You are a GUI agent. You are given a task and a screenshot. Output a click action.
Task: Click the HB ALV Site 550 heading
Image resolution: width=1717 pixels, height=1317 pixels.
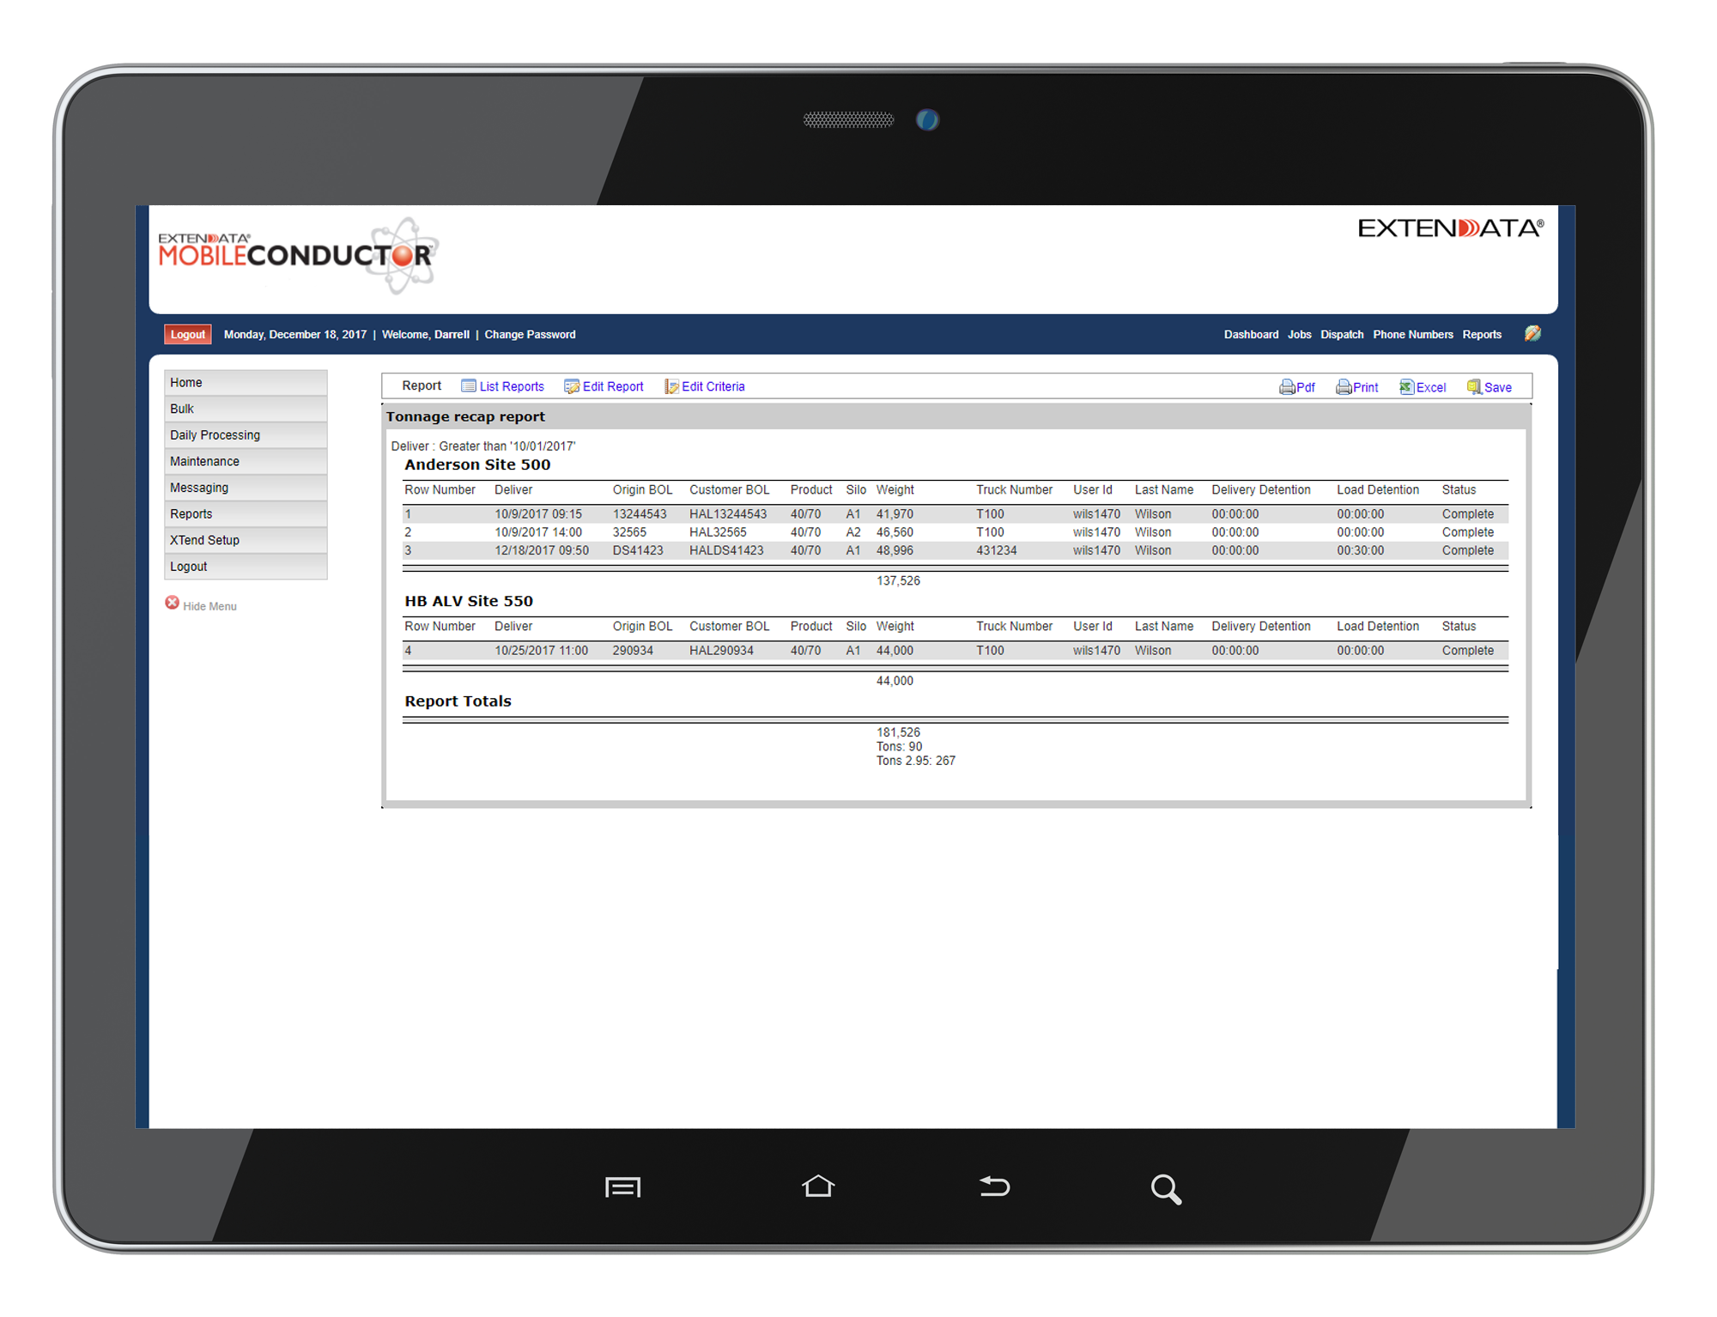click(x=469, y=601)
